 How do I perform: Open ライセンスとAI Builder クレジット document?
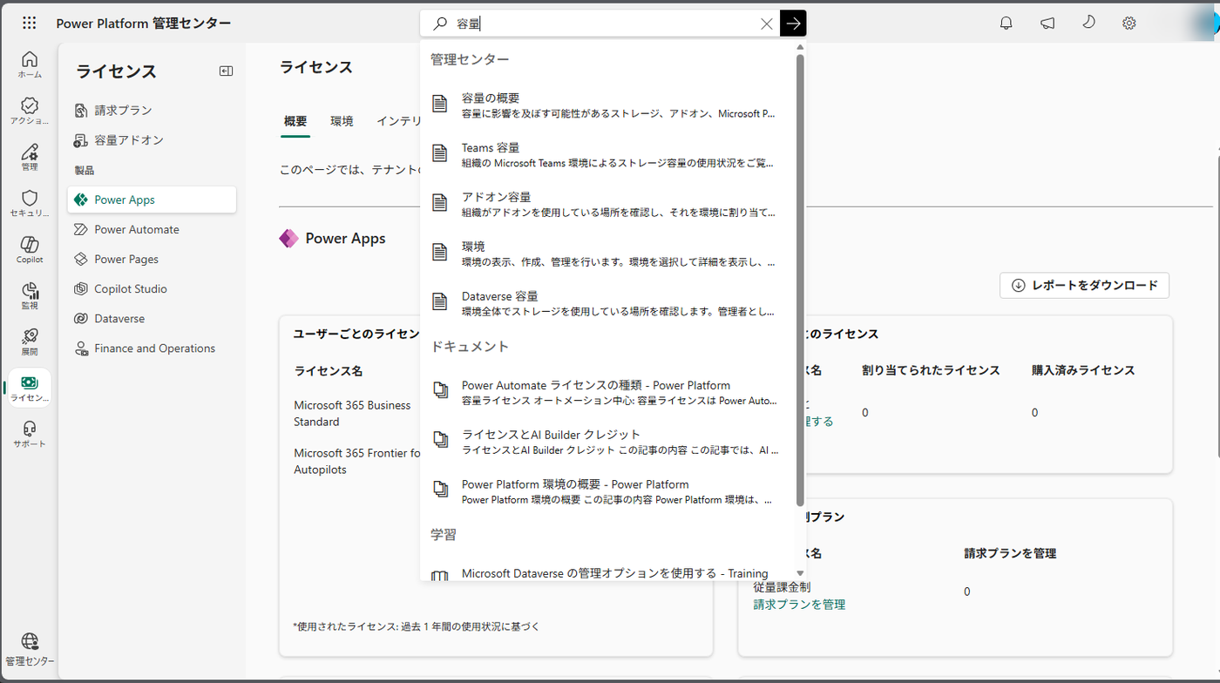coord(609,442)
